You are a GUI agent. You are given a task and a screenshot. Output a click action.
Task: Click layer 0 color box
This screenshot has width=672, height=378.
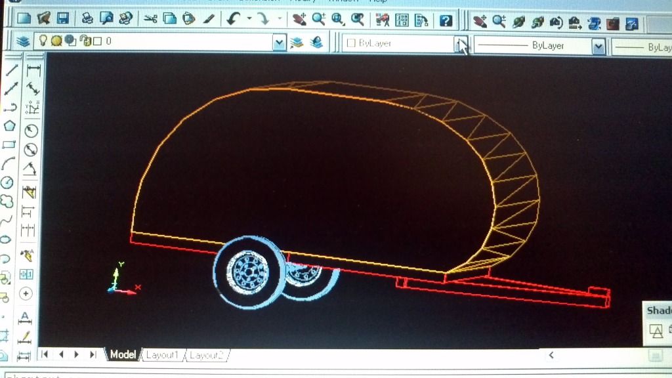coord(97,41)
